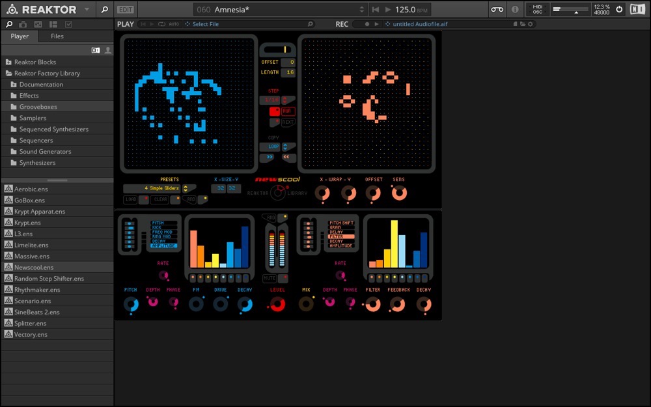The width and height of the screenshot is (651, 407).
Task: Toggle the loop icon in the PLAY bar
Action: (161, 24)
